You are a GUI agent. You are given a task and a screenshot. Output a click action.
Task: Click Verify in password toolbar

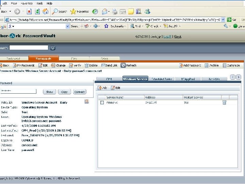pos(75,65)
